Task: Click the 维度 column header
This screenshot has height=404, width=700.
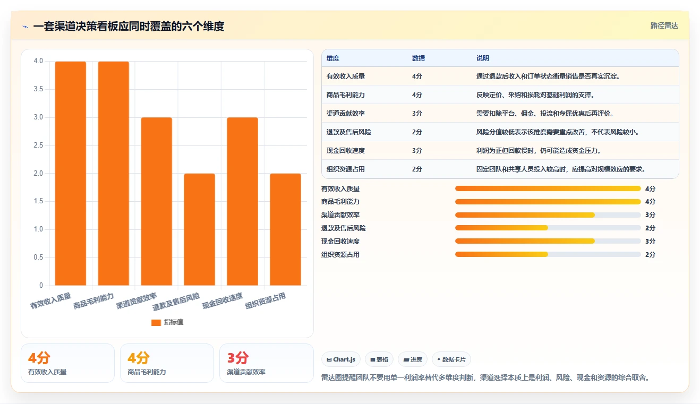Action: (333, 58)
